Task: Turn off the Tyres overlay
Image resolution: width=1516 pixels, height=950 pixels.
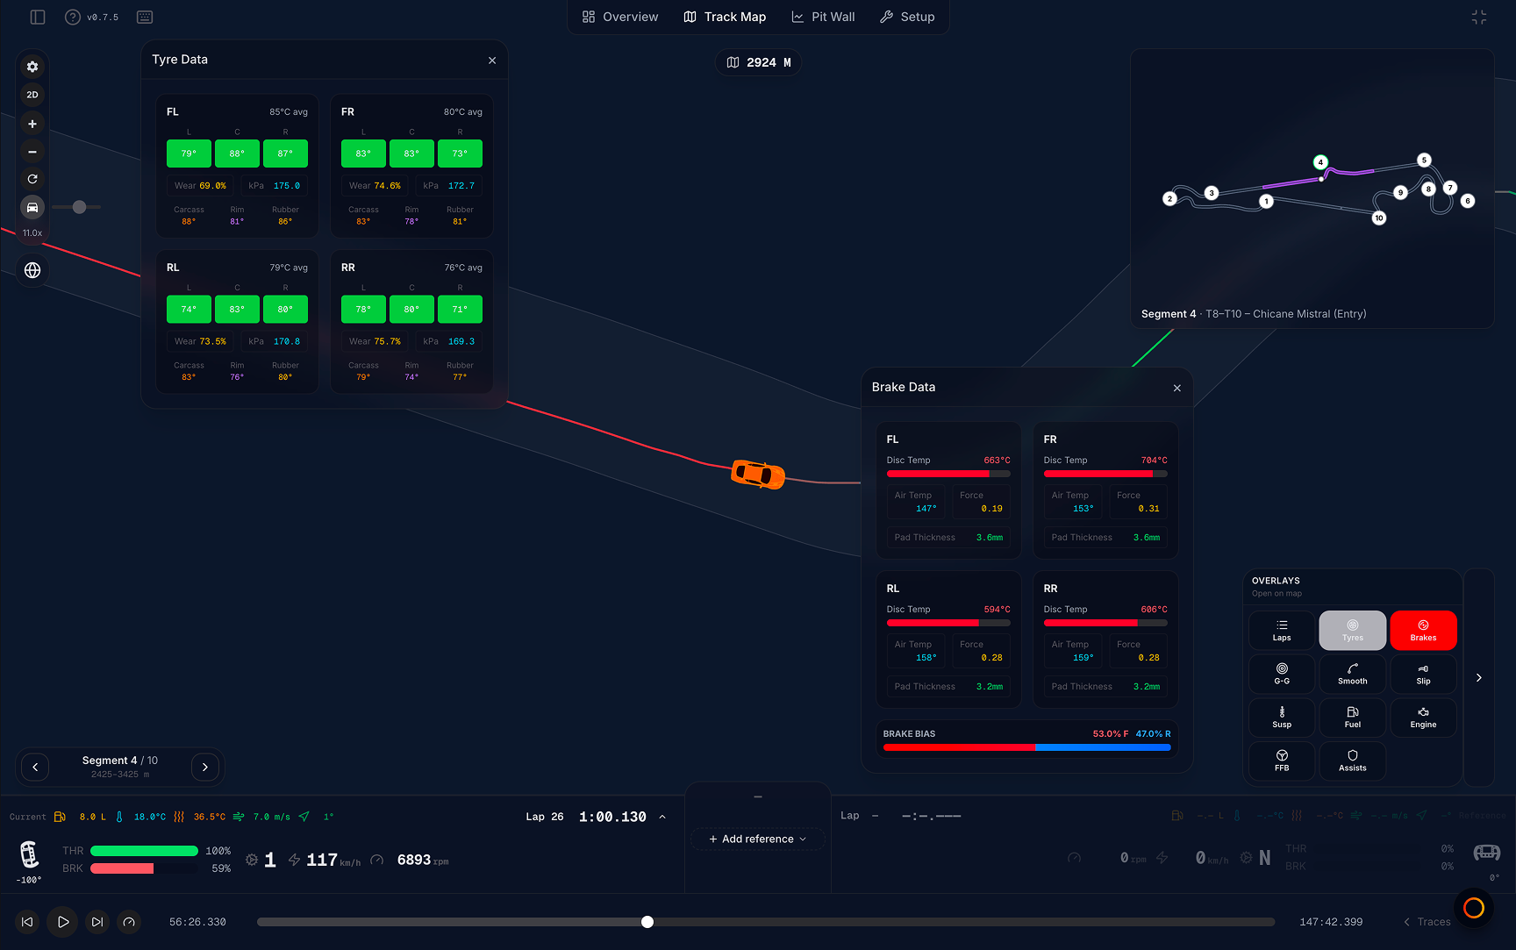Action: (1353, 631)
